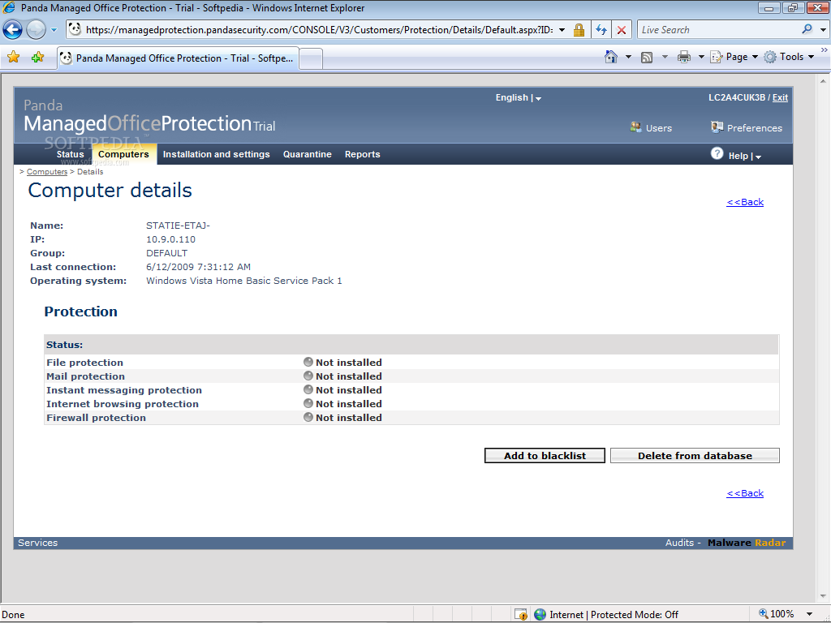This screenshot has height=623, width=831.
Task: Open Users section
Action: tap(651, 127)
